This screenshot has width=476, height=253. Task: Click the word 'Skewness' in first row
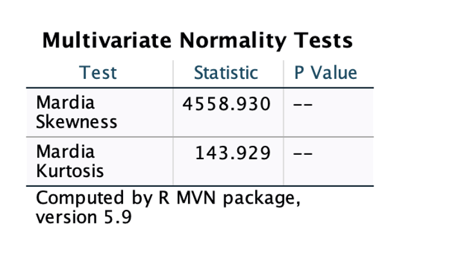(77, 122)
